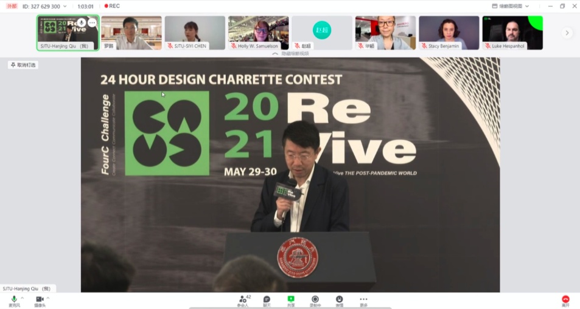Open the emoji reactions icon
Screen dimensions: 580x309
[339, 300]
